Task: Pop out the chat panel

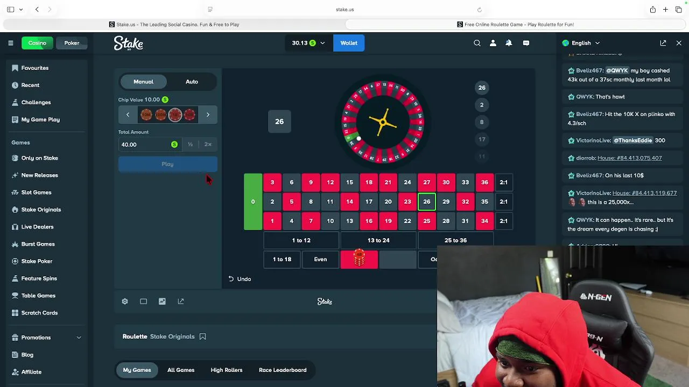Action: pos(663,43)
